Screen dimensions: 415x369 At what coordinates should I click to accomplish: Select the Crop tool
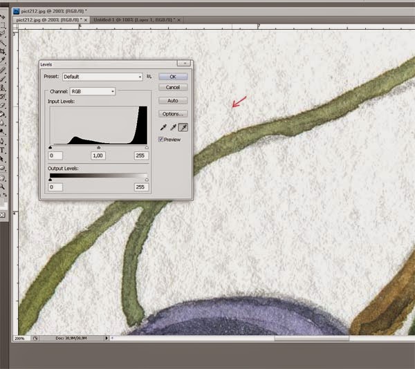pos(3,51)
